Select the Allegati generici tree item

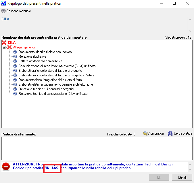(24, 47)
